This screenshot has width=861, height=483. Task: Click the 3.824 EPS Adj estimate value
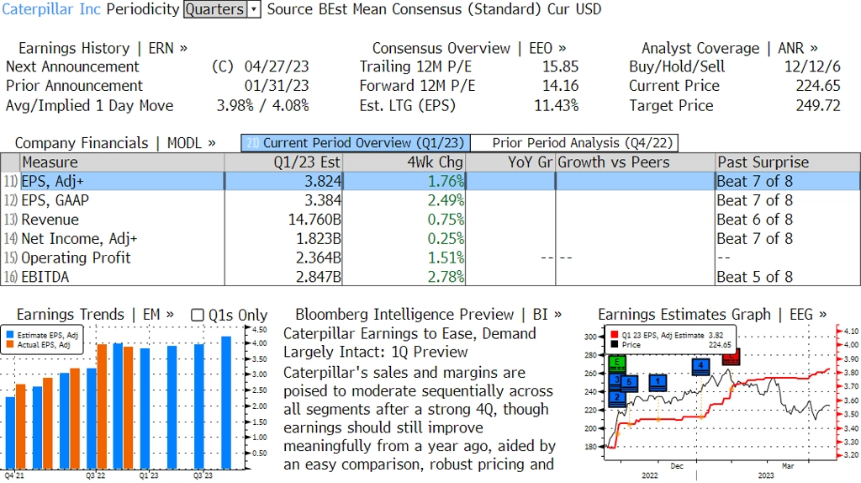point(323,181)
